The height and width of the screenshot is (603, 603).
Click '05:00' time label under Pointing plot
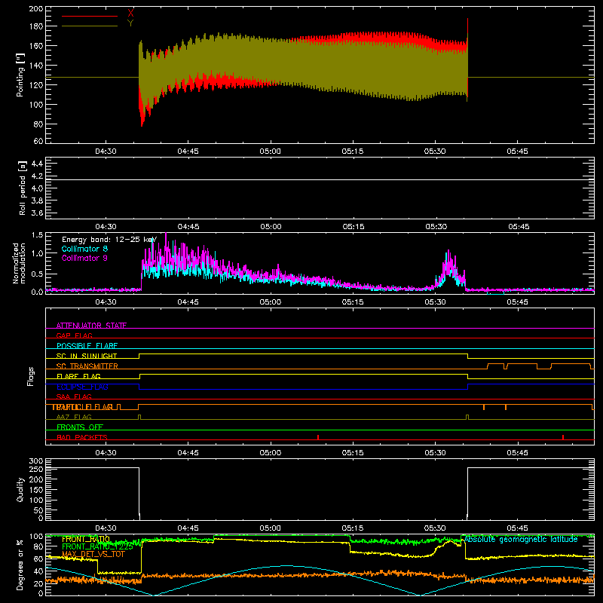click(271, 152)
